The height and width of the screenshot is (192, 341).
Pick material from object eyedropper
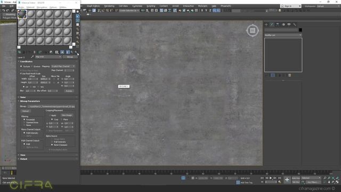coord(32,57)
